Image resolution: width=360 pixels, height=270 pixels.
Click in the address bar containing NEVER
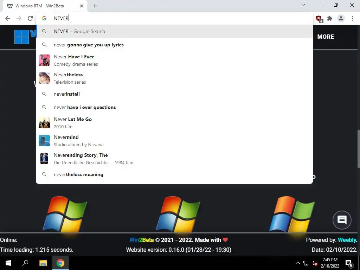[174, 18]
